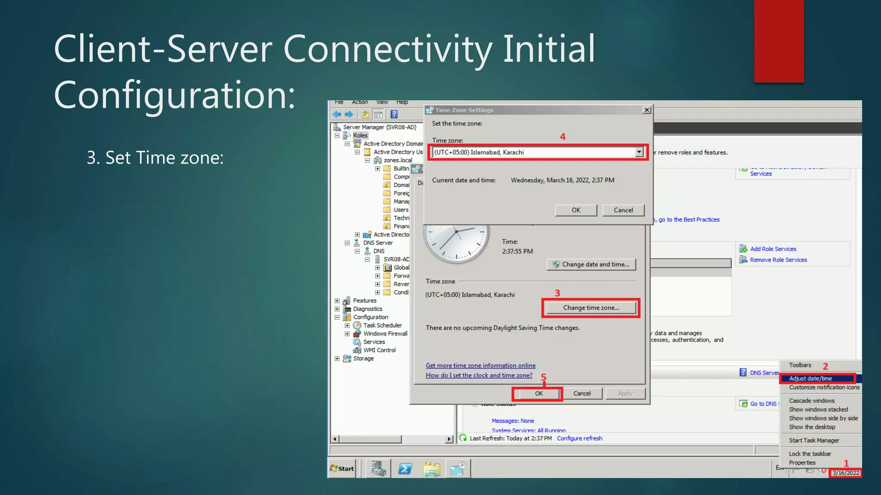Open the Help menu
The width and height of the screenshot is (881, 495).
402,102
